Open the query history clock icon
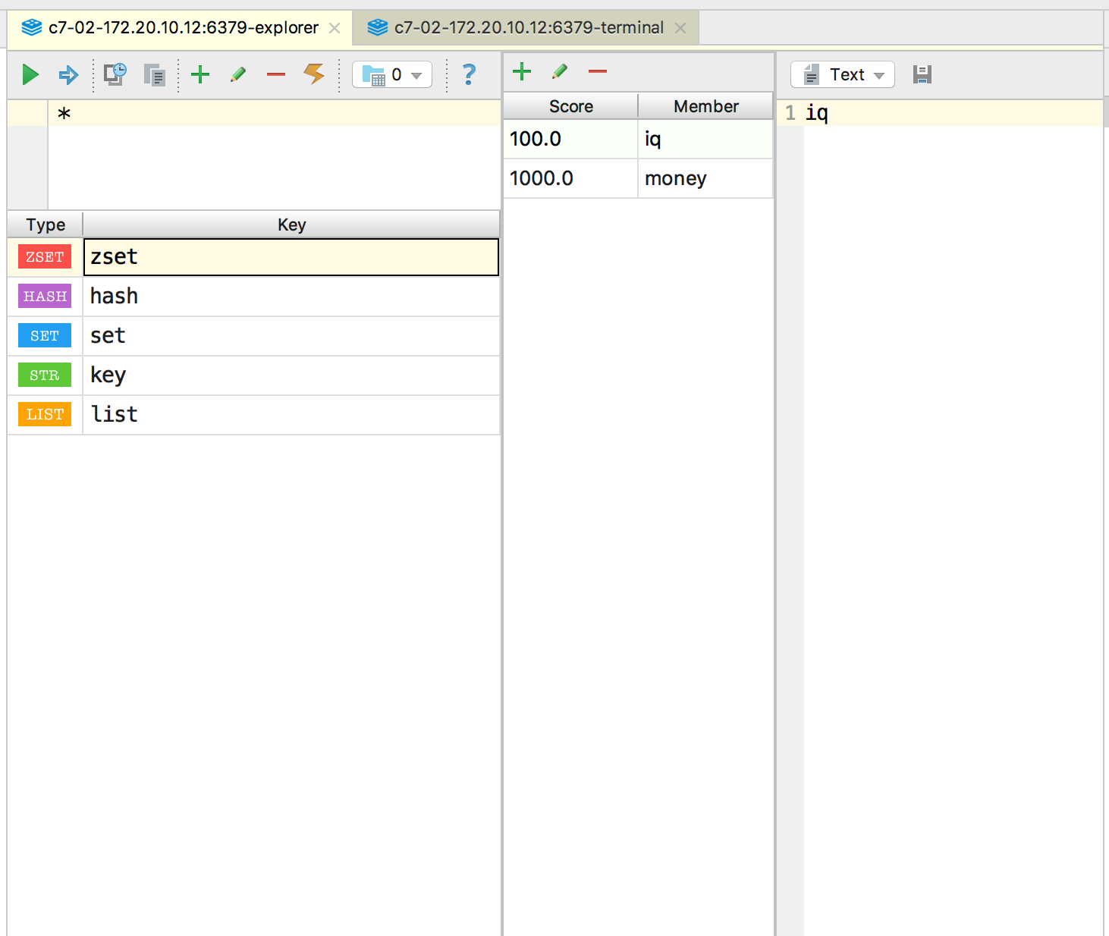The height and width of the screenshot is (936, 1109). [x=115, y=74]
